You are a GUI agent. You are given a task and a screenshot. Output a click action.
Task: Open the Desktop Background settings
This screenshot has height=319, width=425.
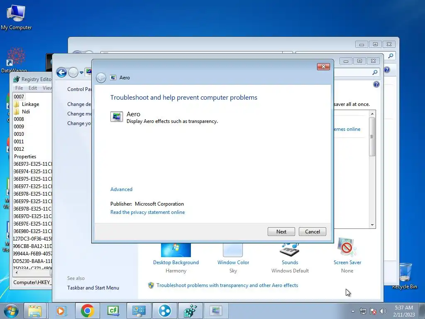click(176, 250)
